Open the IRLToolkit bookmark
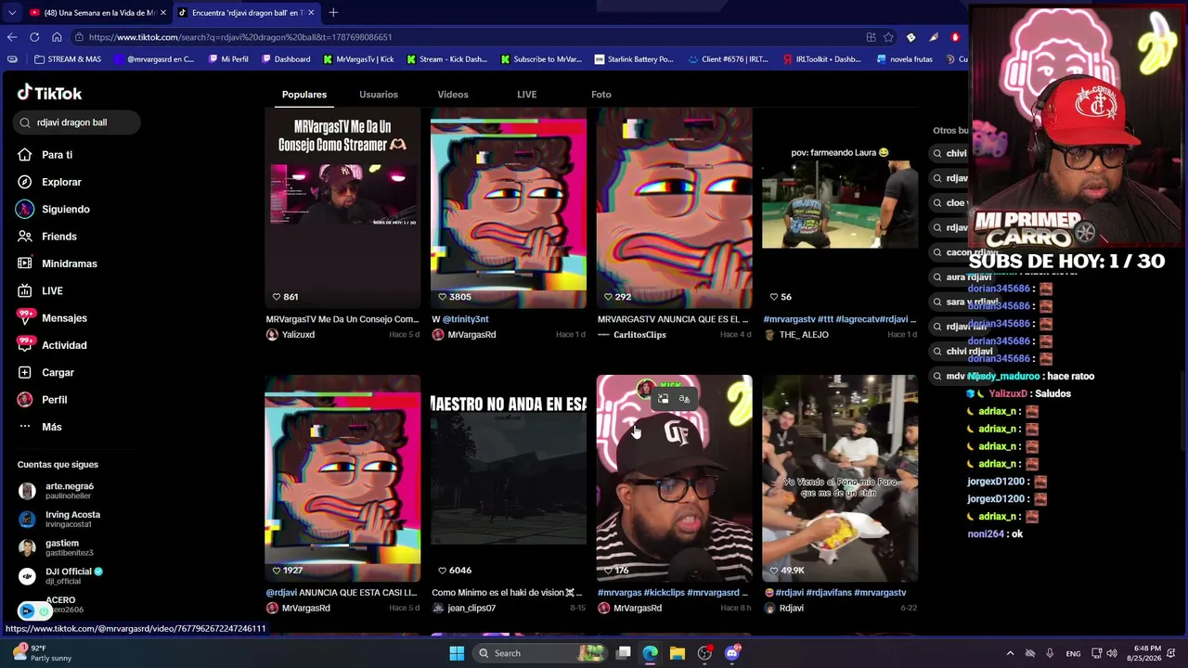The image size is (1188, 668). [x=821, y=59]
